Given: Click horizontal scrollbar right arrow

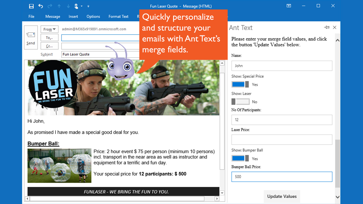Looking at the screenshot, I should [x=217, y=198].
